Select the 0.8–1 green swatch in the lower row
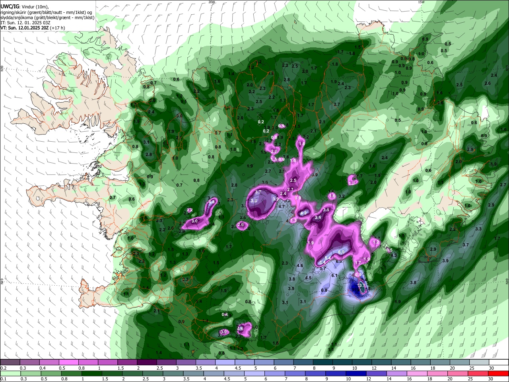This screenshot has width=509, height=382. click(71, 373)
